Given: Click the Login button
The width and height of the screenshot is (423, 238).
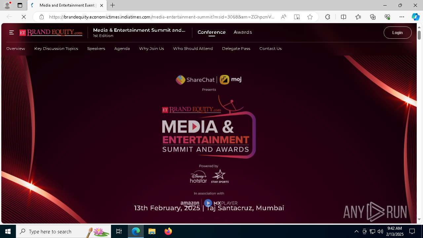Looking at the screenshot, I should [x=398, y=33].
